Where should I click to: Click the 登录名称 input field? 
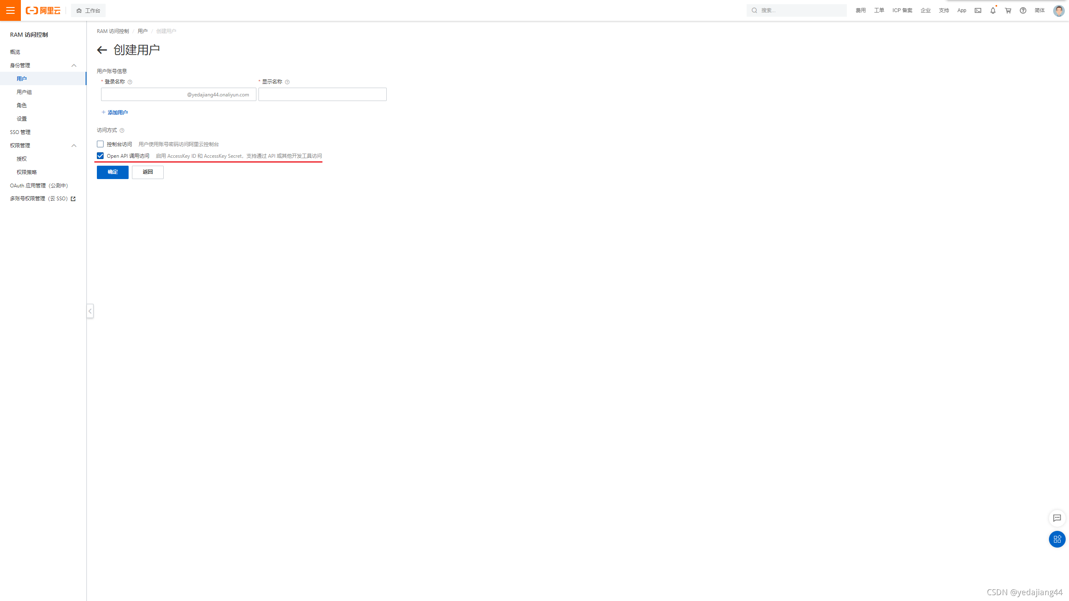142,94
